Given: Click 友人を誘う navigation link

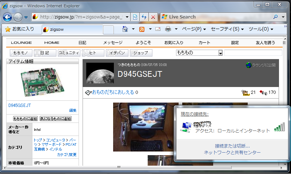Looking at the screenshot, I should [x=266, y=43].
